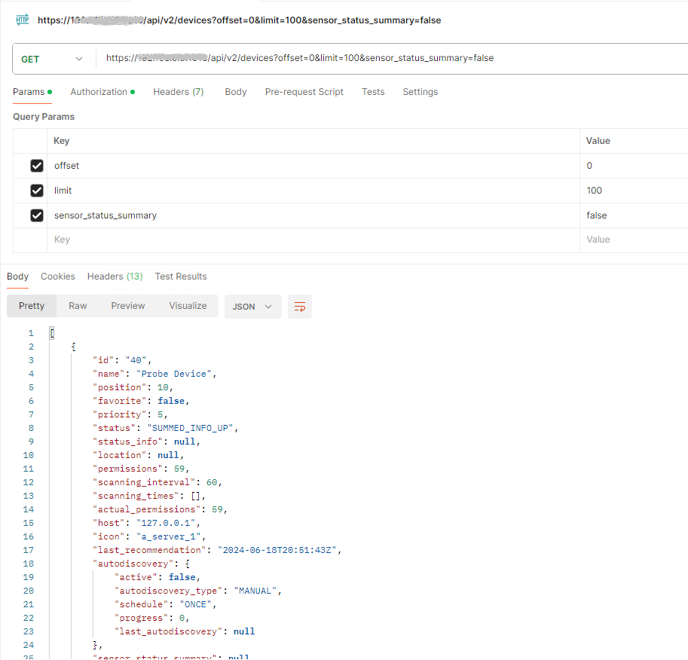Screen dimensions: 688x660
Task: View response Headers (13) tab
Action: [x=115, y=277]
